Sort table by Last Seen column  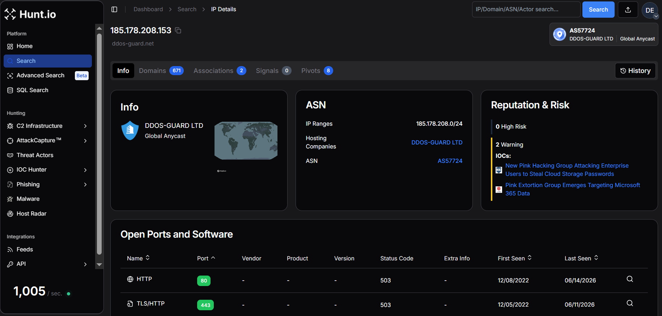click(581, 258)
